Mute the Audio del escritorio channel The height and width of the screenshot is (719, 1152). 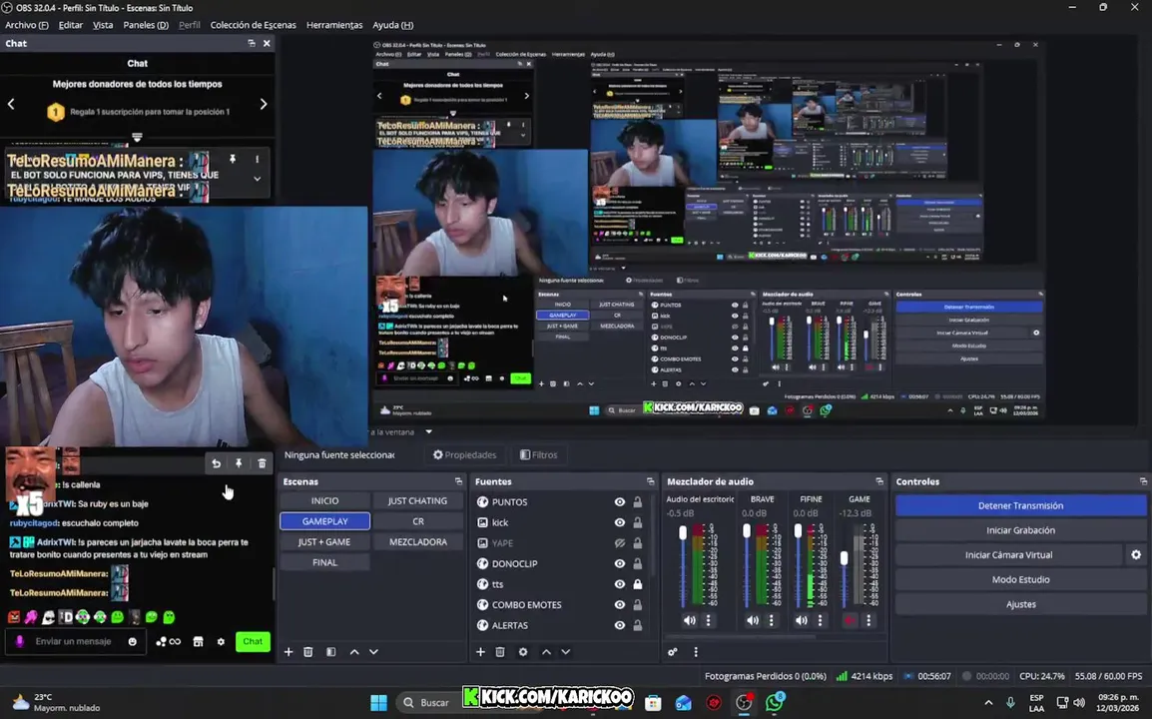pos(689,620)
